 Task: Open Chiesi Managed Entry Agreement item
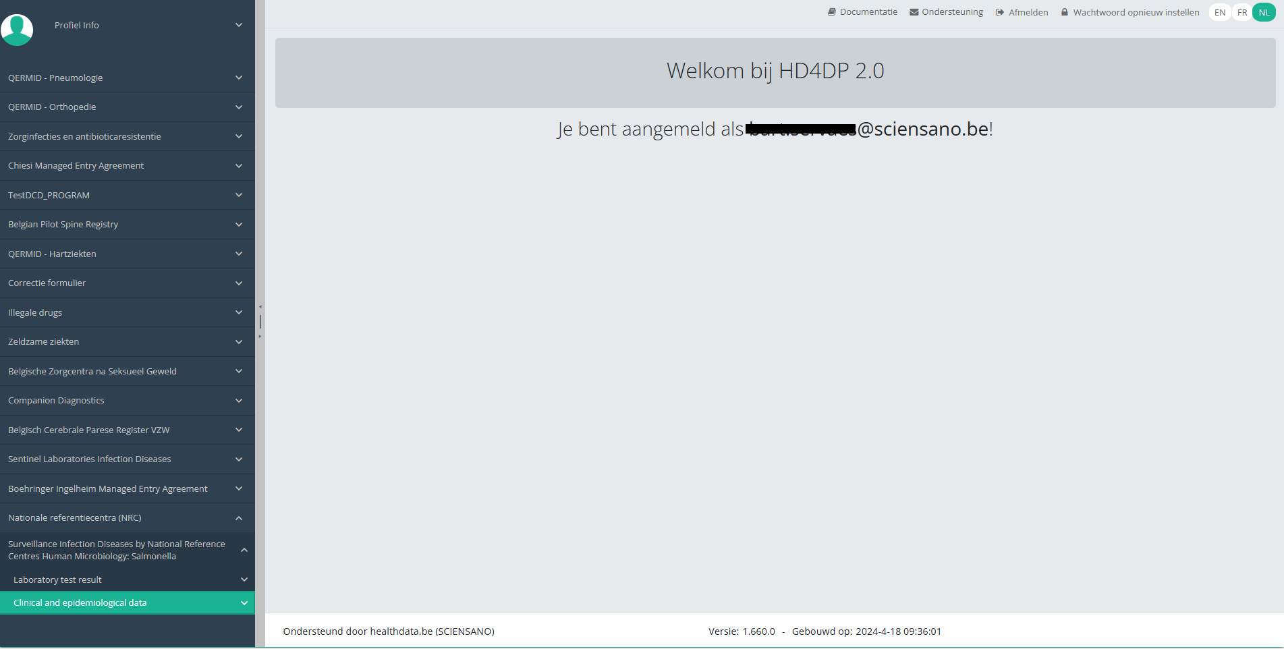point(76,166)
